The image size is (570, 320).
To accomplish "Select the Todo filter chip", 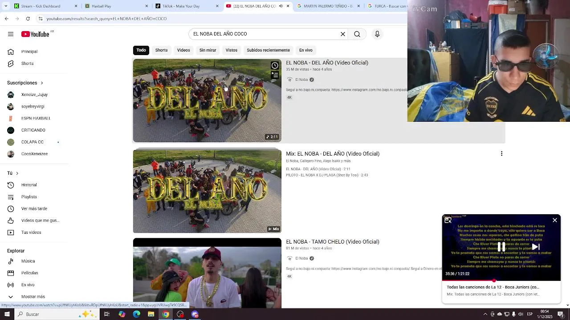I will pos(141,50).
